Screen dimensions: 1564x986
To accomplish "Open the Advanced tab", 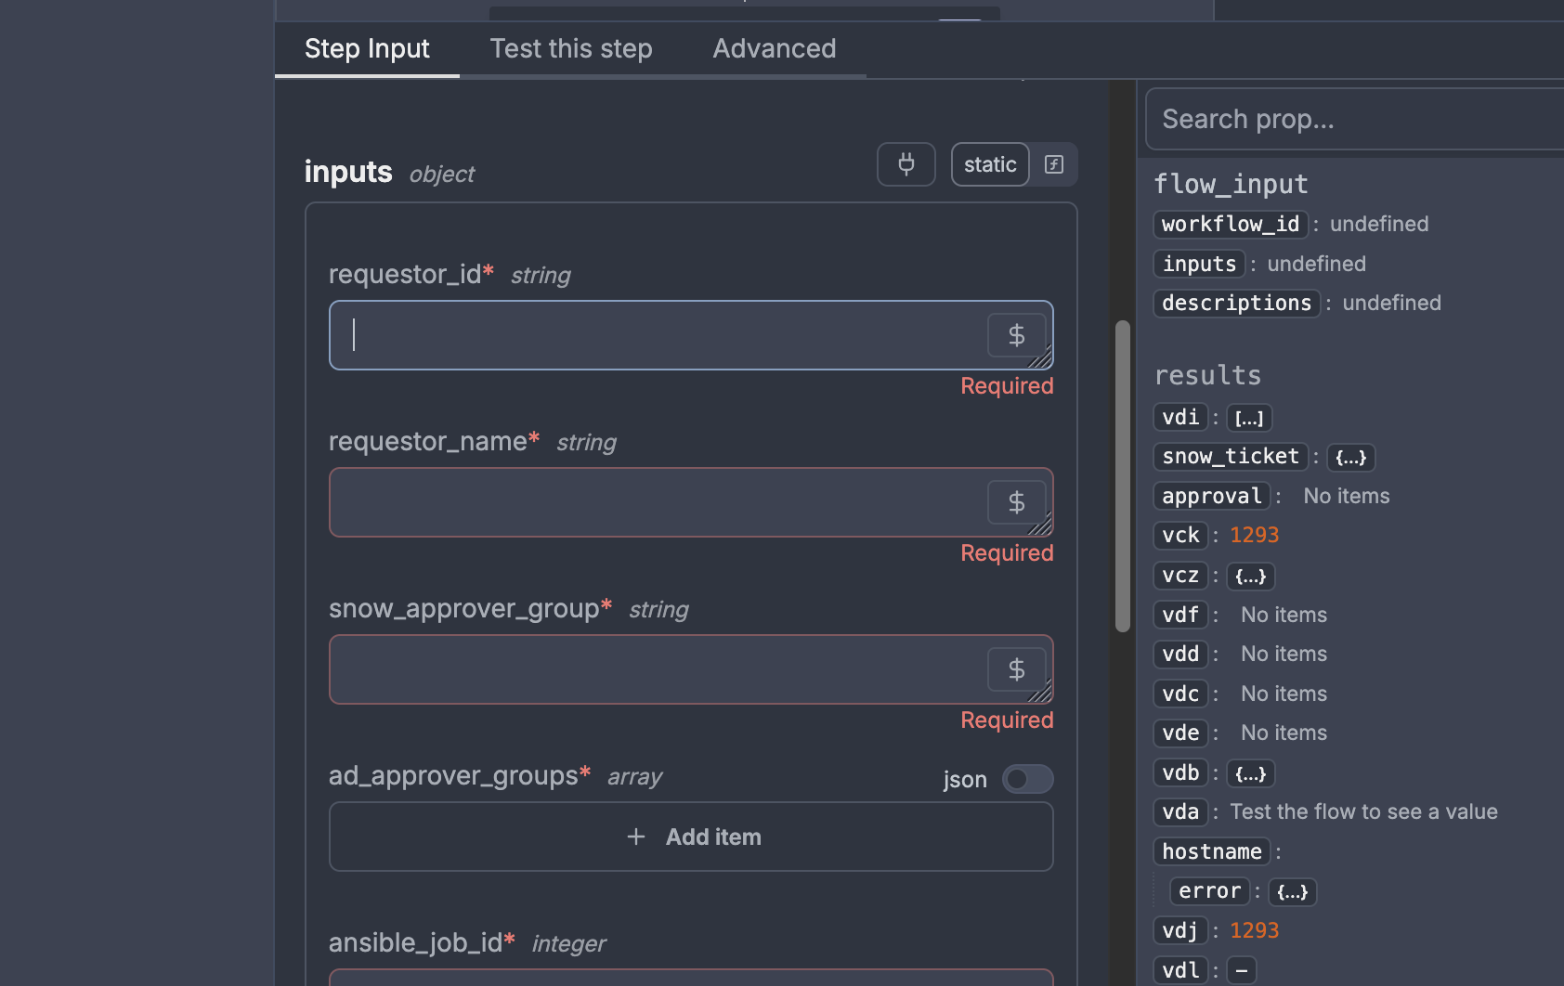I will coord(775,48).
